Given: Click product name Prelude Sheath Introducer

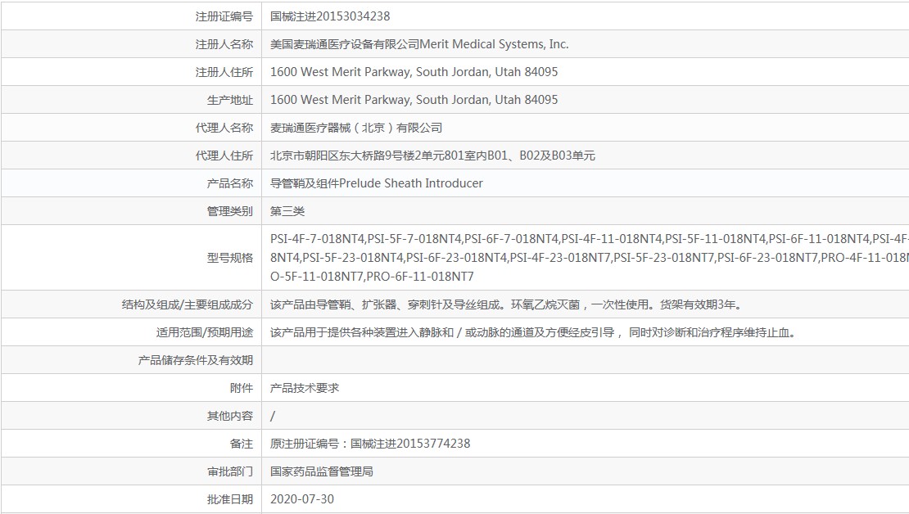Looking at the screenshot, I should (x=411, y=183).
